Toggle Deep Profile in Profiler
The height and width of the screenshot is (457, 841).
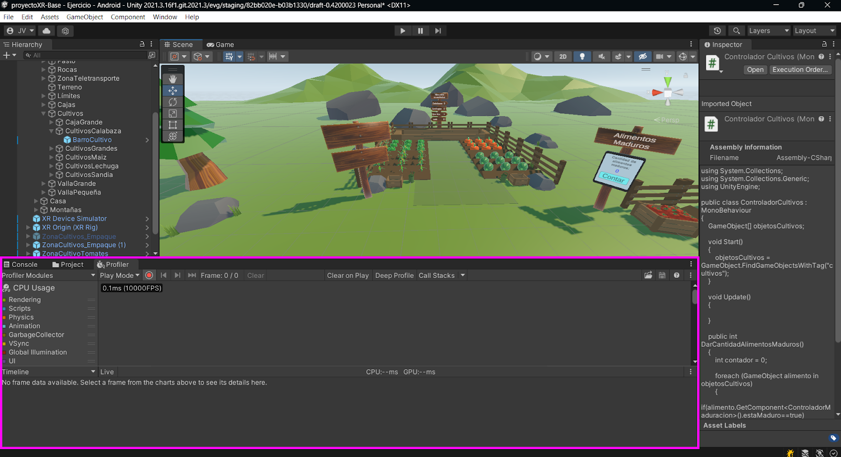click(394, 275)
